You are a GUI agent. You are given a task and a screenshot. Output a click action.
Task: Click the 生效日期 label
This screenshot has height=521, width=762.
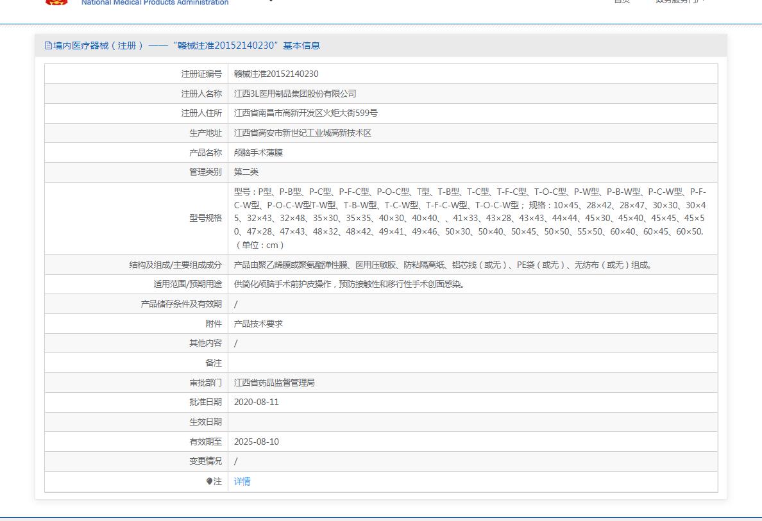[x=205, y=422]
